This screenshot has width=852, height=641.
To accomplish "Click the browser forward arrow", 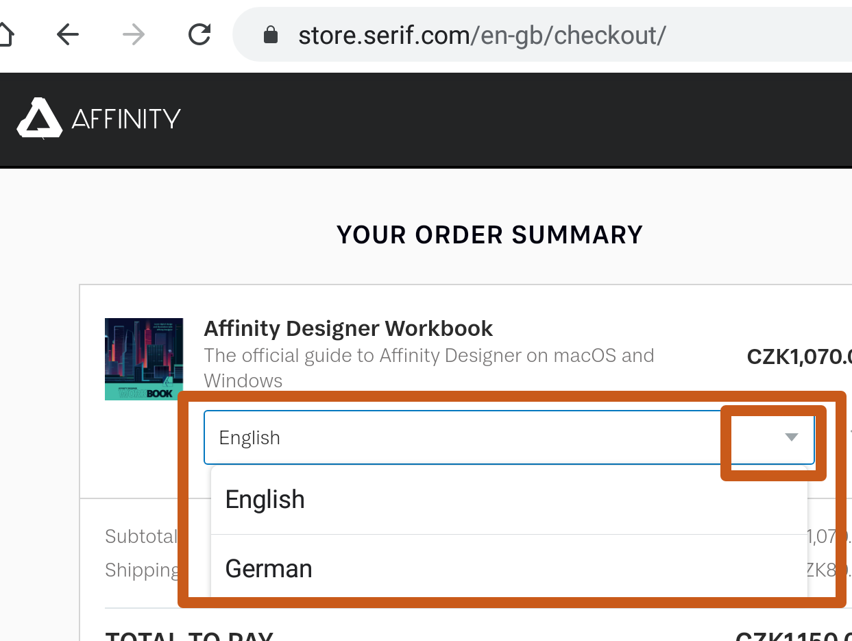I will point(133,34).
